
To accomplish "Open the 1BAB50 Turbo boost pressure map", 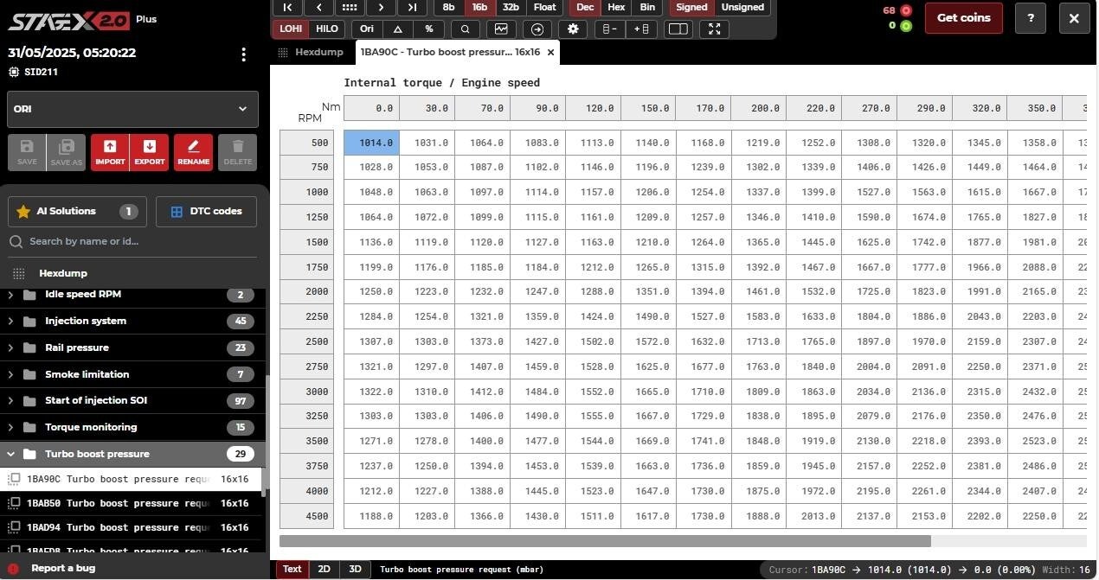I will pos(132,503).
